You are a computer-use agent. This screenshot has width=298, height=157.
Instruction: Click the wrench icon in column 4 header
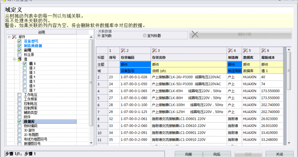[230, 50]
